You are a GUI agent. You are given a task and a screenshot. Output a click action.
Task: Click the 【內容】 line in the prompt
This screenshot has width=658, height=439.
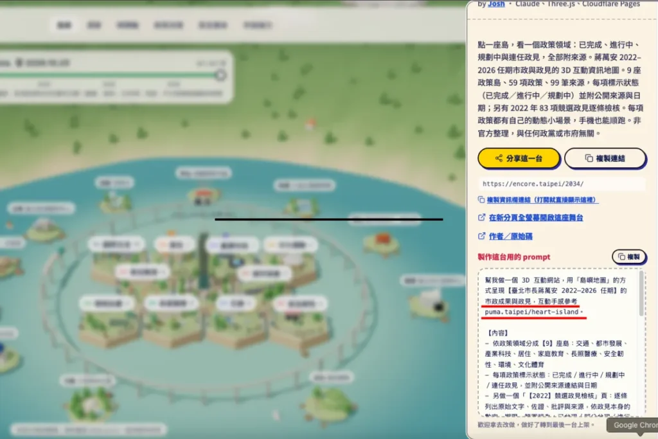(x=498, y=333)
